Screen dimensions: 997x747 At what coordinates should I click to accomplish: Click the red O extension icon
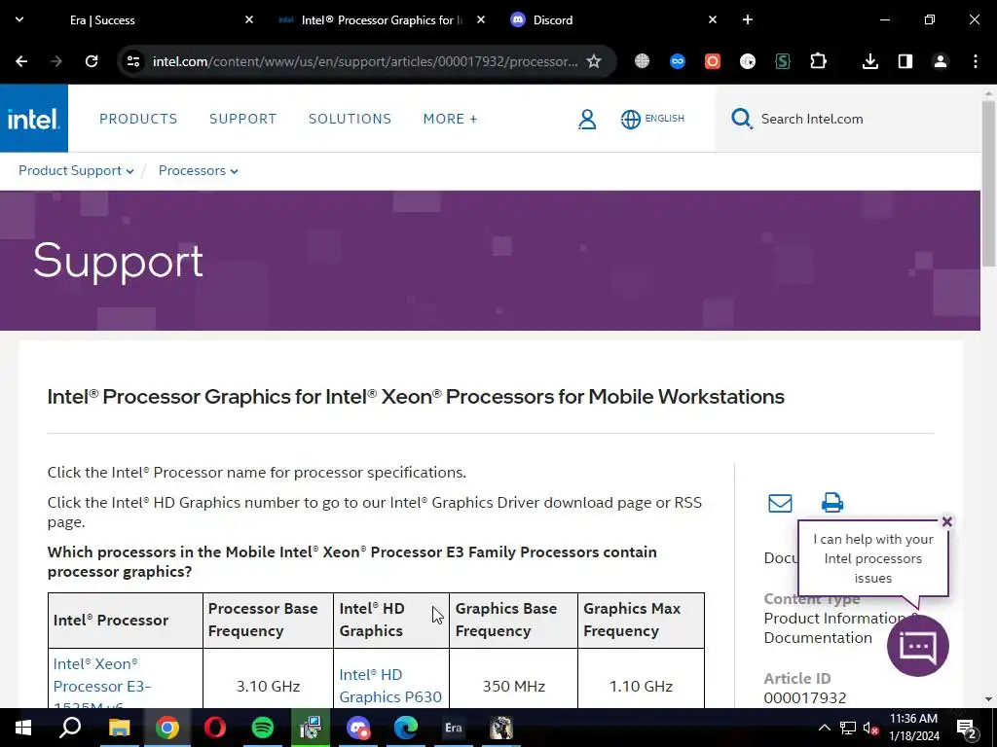click(712, 61)
